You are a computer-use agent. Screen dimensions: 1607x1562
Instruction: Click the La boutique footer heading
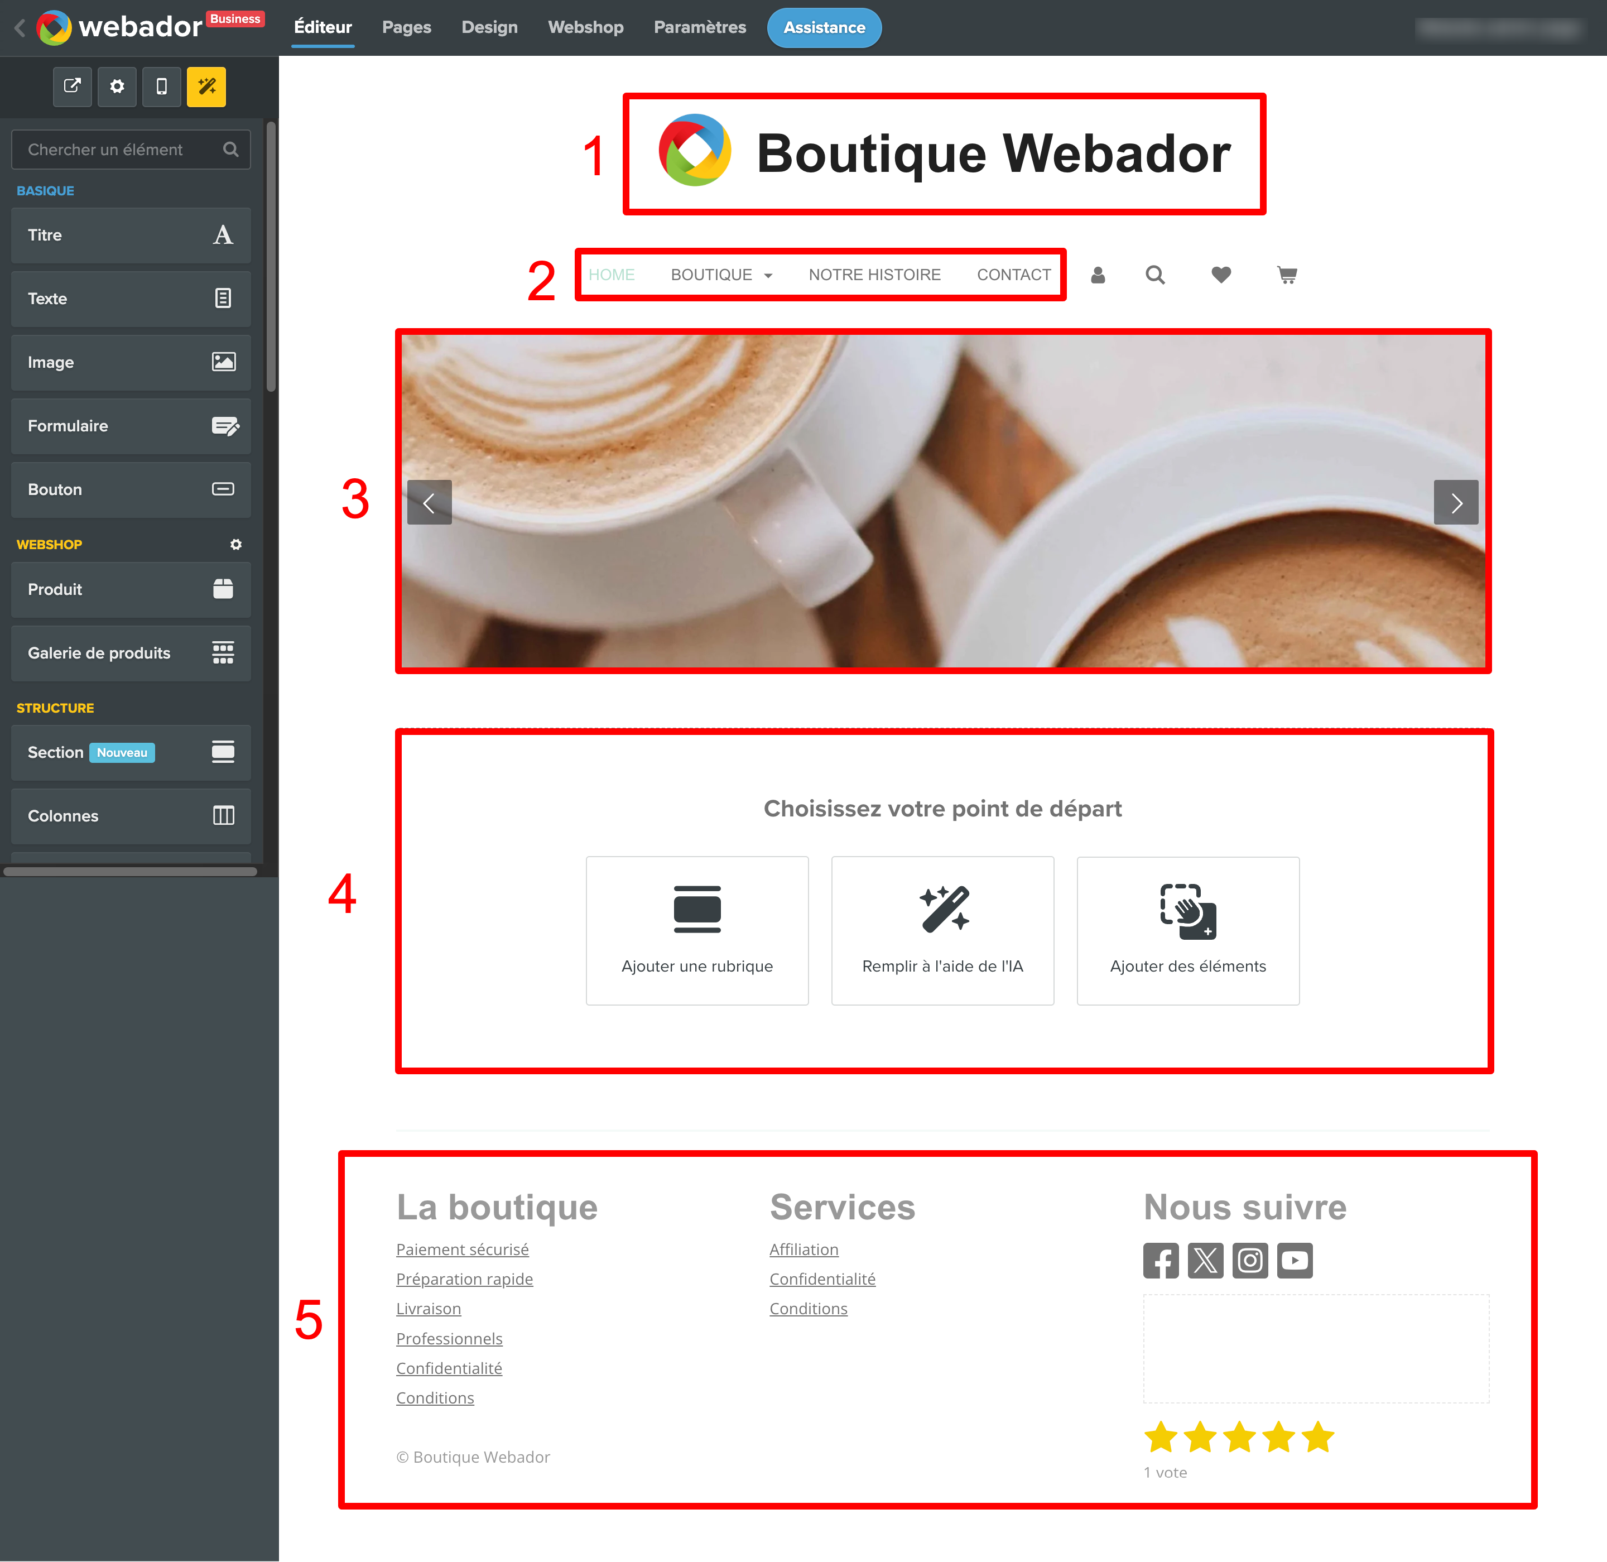pos(497,1207)
